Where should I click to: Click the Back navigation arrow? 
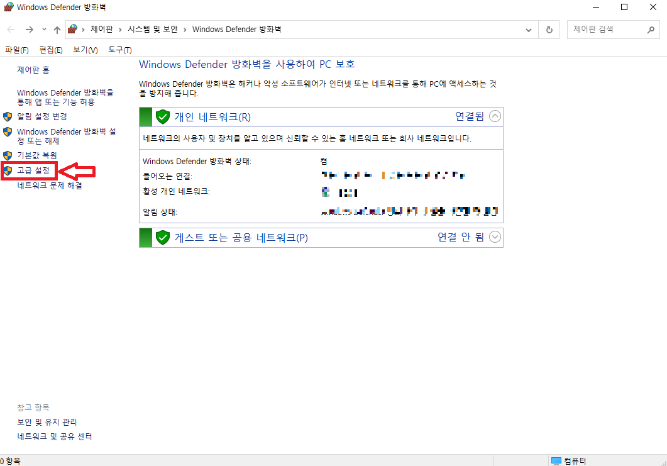coord(11,30)
